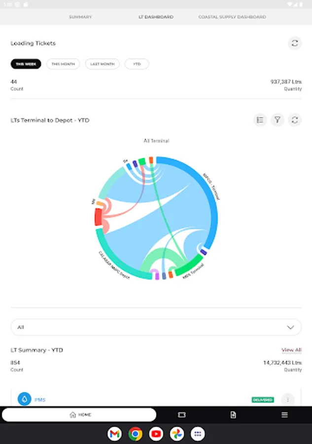Open the View All link

point(291,350)
